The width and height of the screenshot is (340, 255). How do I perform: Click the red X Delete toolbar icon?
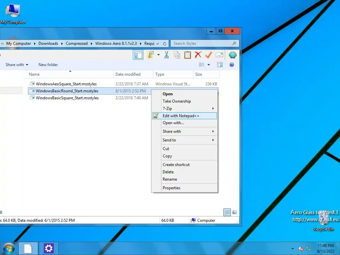point(198,55)
